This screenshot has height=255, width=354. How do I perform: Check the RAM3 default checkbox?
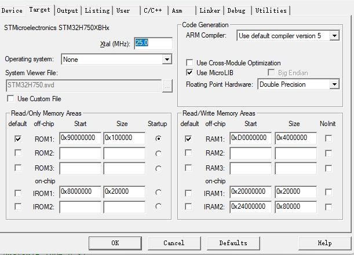click(x=188, y=168)
